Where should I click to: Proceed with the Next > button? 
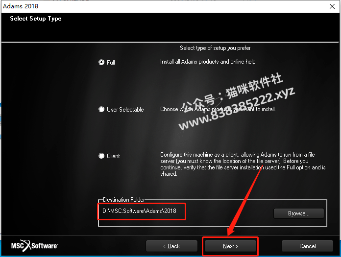click(230, 246)
